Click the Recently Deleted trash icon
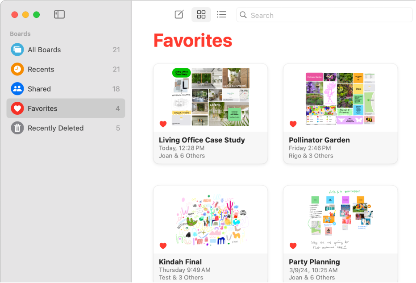Screen dimensions: 416x283 pyautogui.click(x=17, y=128)
